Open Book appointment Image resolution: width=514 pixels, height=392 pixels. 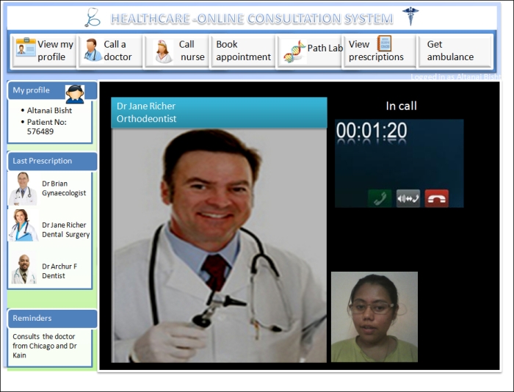243,51
